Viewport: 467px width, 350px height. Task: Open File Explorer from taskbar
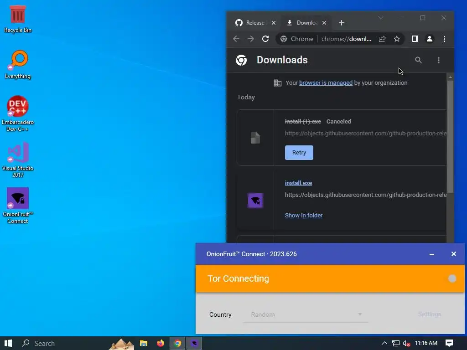click(144, 343)
